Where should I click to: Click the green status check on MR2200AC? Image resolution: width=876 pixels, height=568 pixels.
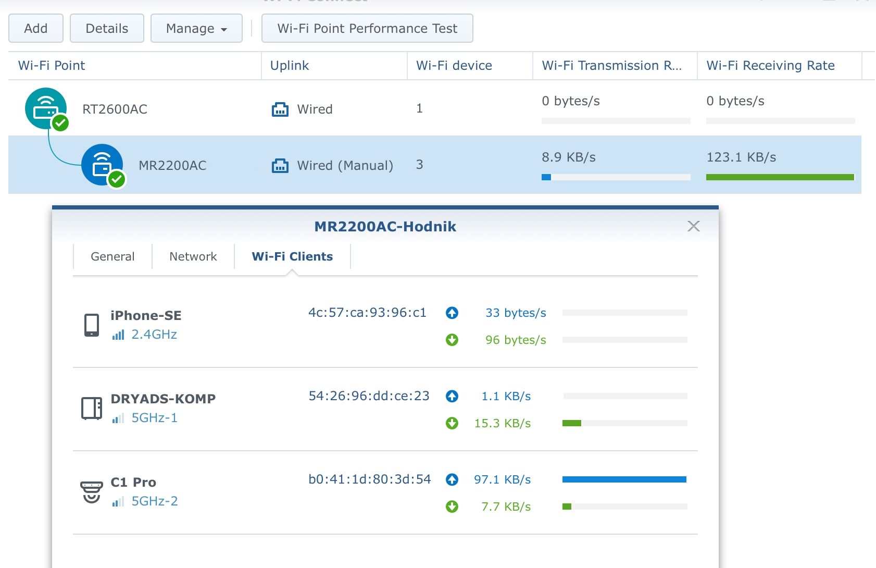117,179
